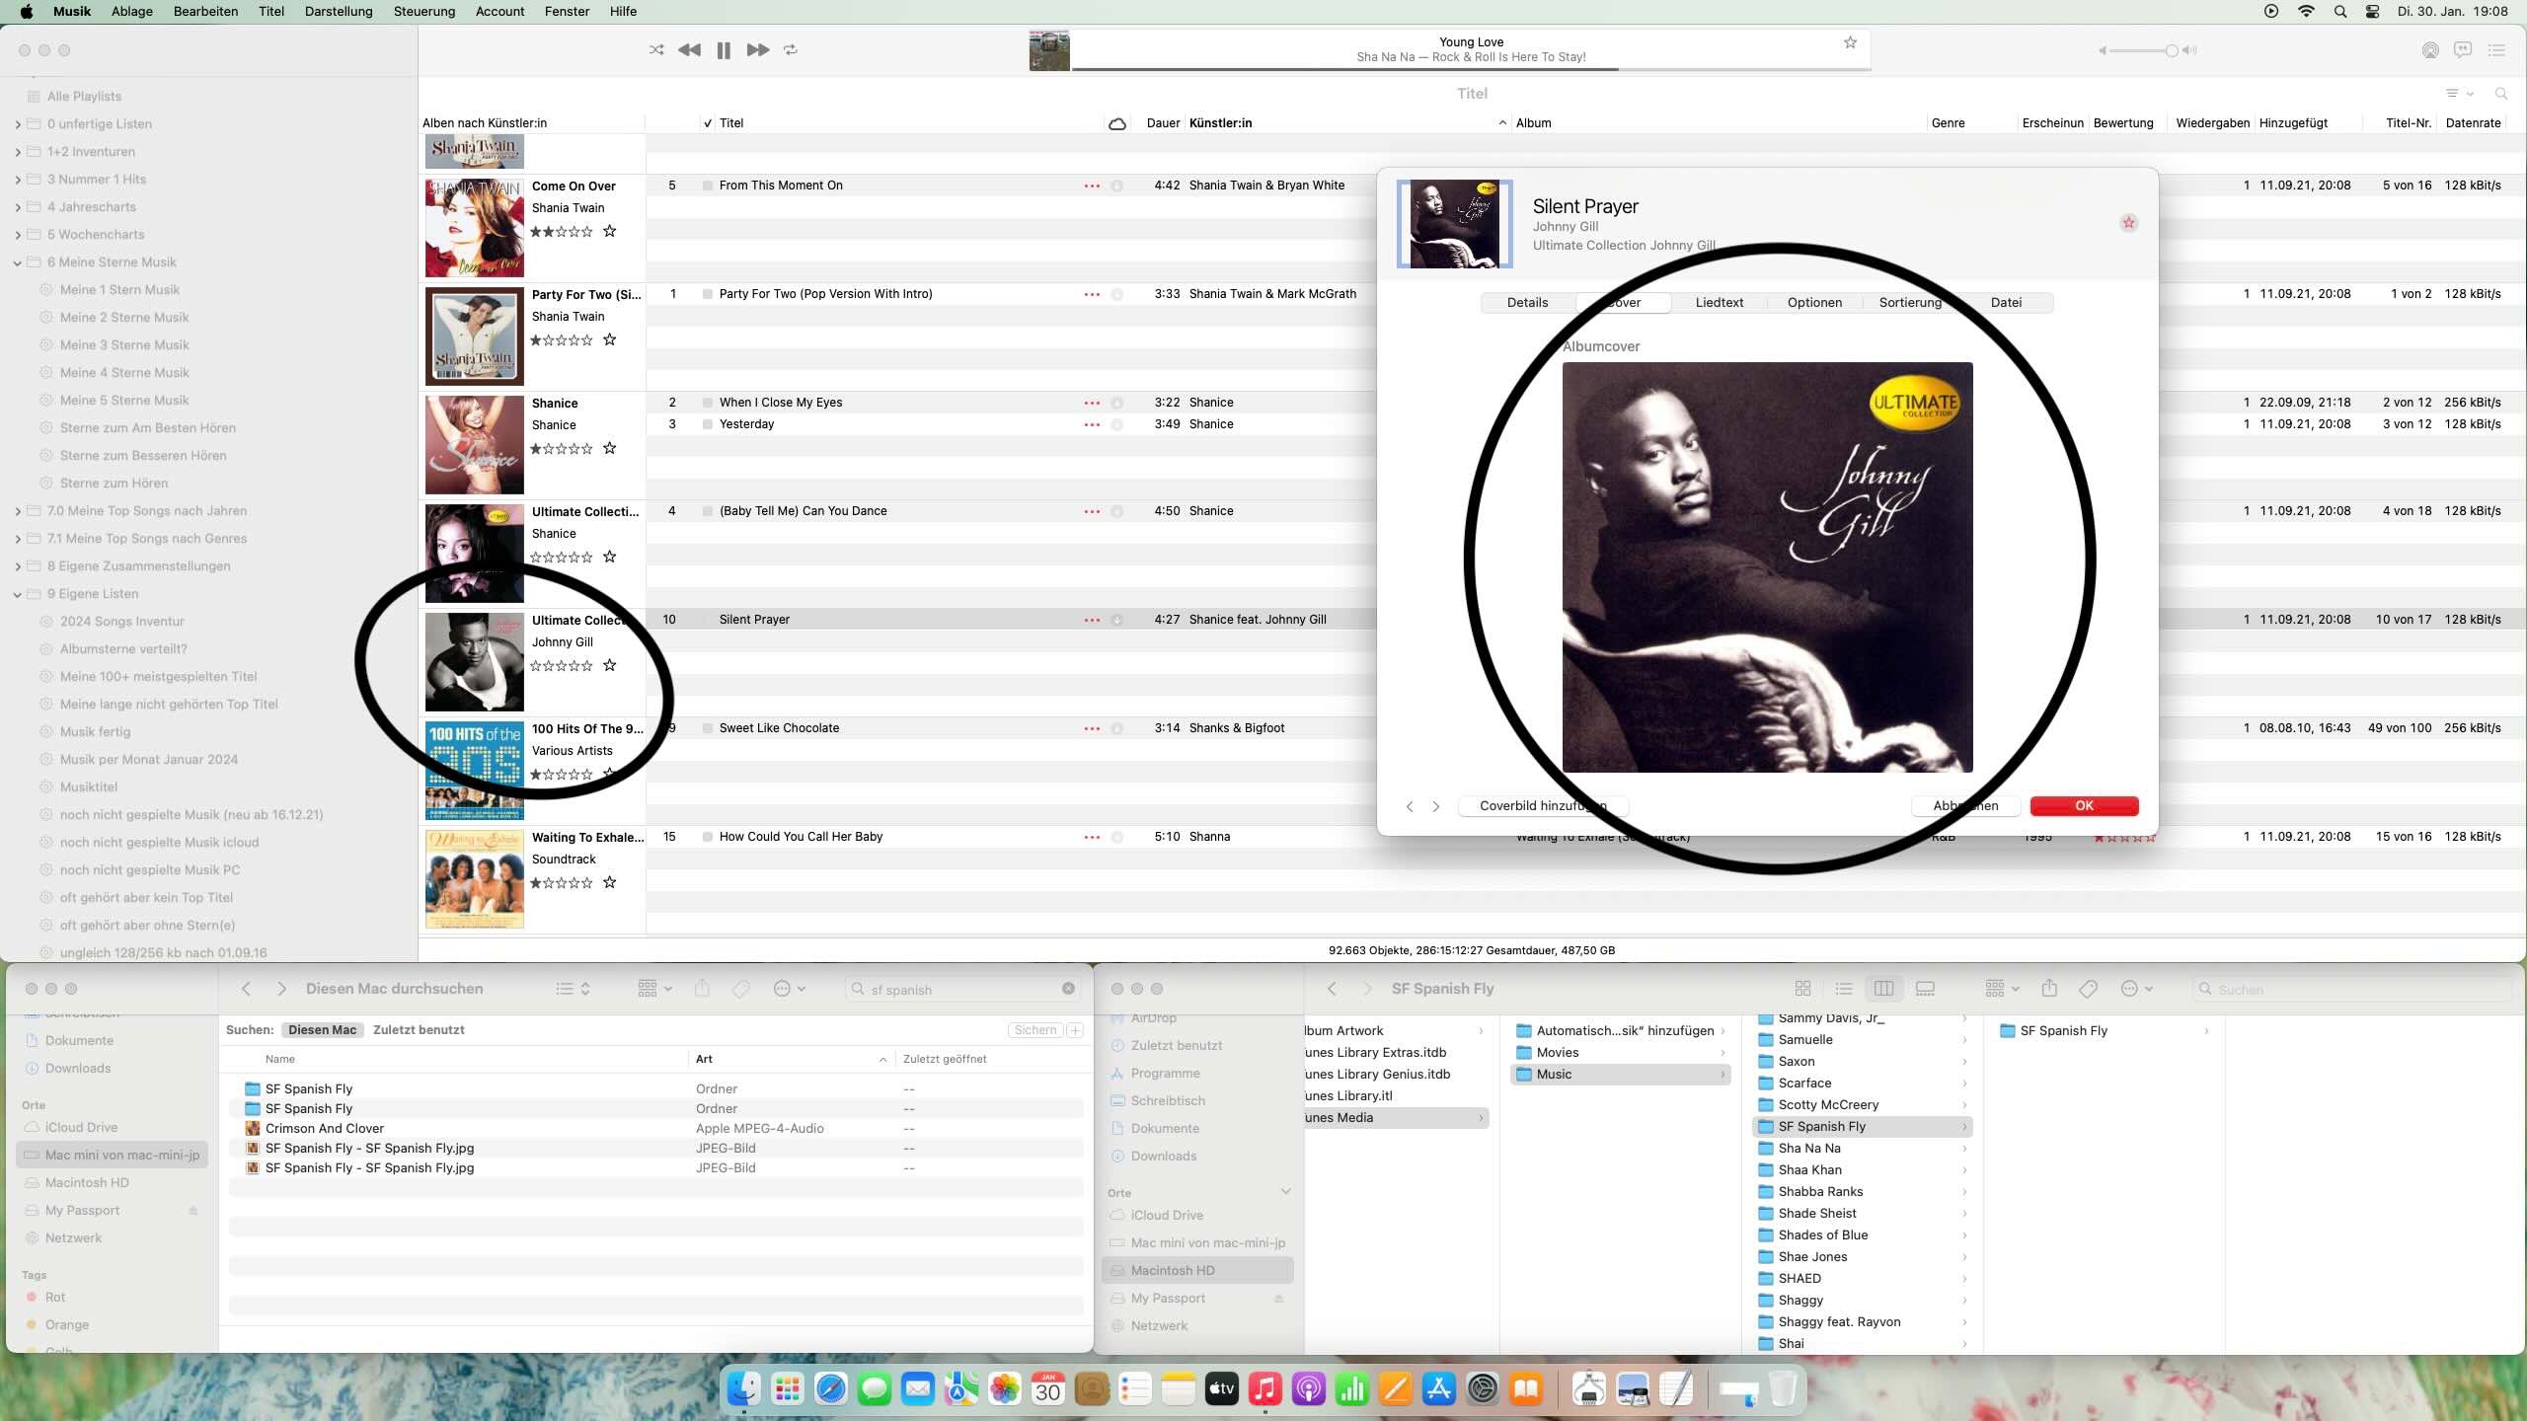Open the Steuerung menu
The image size is (2527, 1421).
click(x=423, y=11)
